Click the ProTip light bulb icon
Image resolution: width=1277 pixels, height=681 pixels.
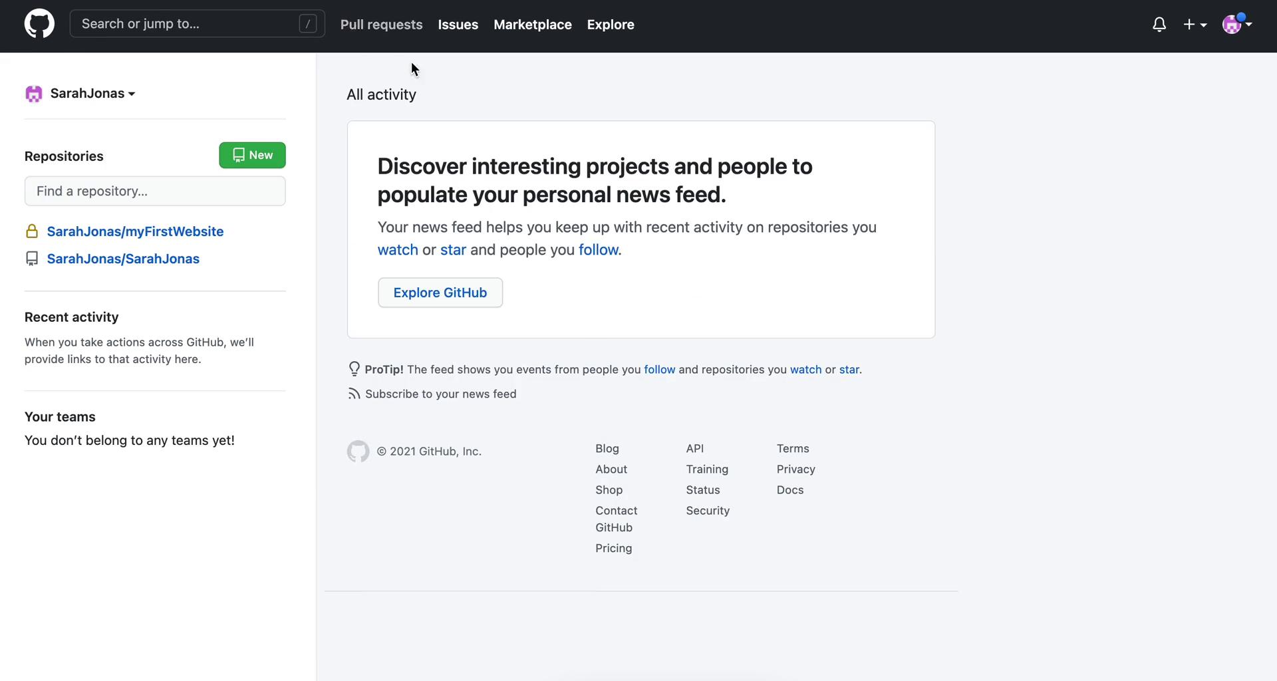[354, 369]
